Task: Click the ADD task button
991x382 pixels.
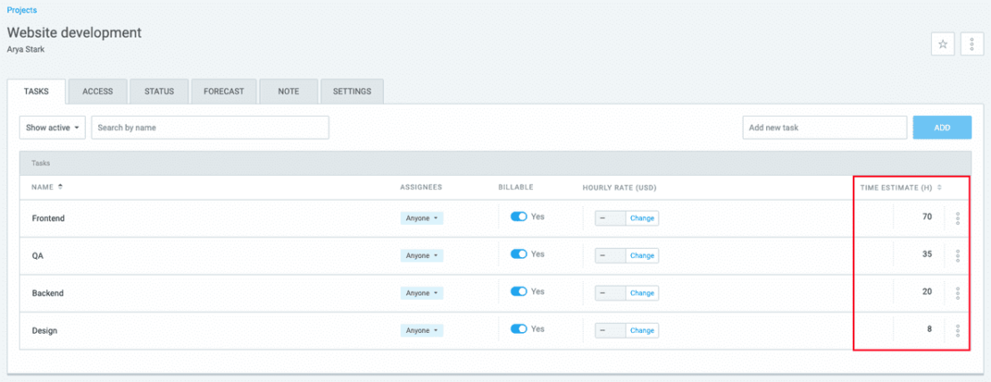Action: (942, 128)
